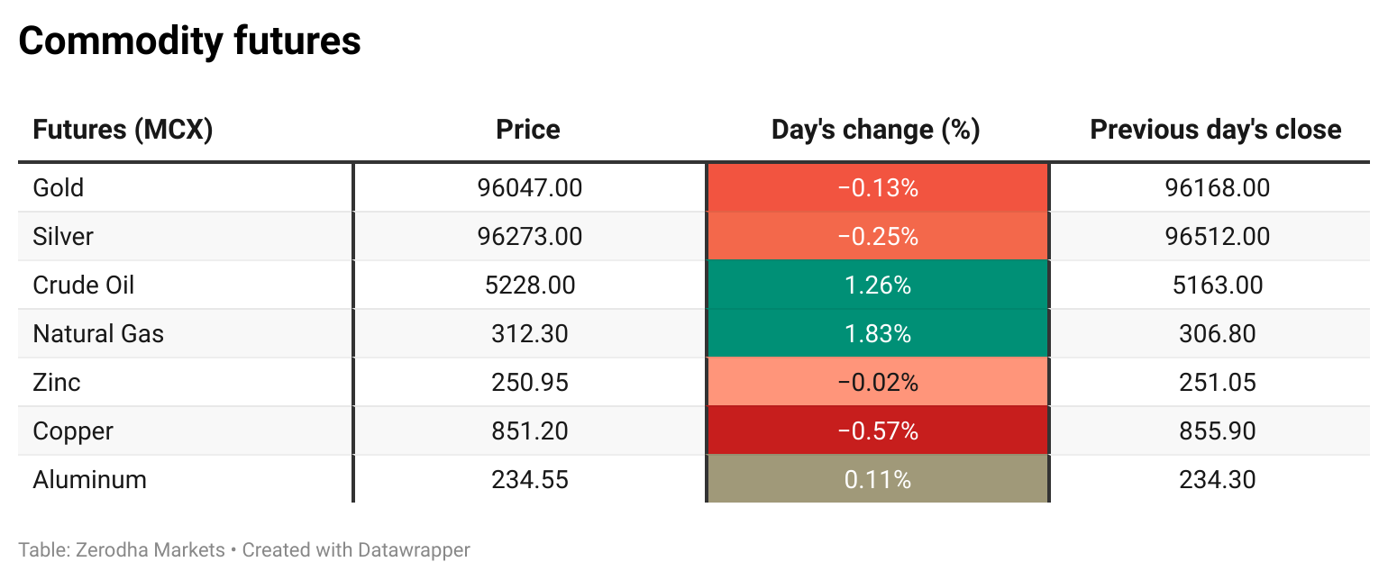Click the Futures (MCX) column header
The width and height of the screenshot is (1388, 580).
tap(123, 130)
